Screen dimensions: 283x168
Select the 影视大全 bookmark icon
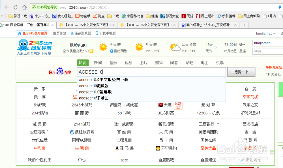[162, 16]
